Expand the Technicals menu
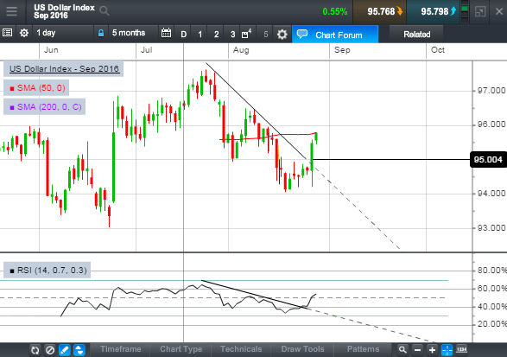 [x=241, y=349]
